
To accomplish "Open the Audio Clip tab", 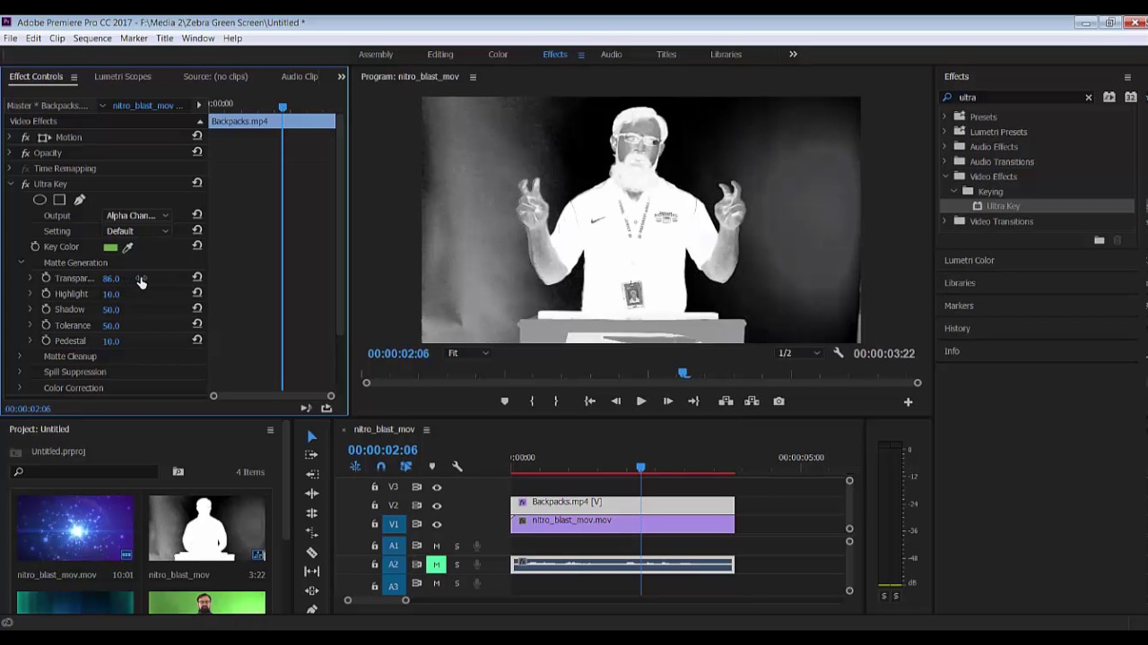I will 300,77.
